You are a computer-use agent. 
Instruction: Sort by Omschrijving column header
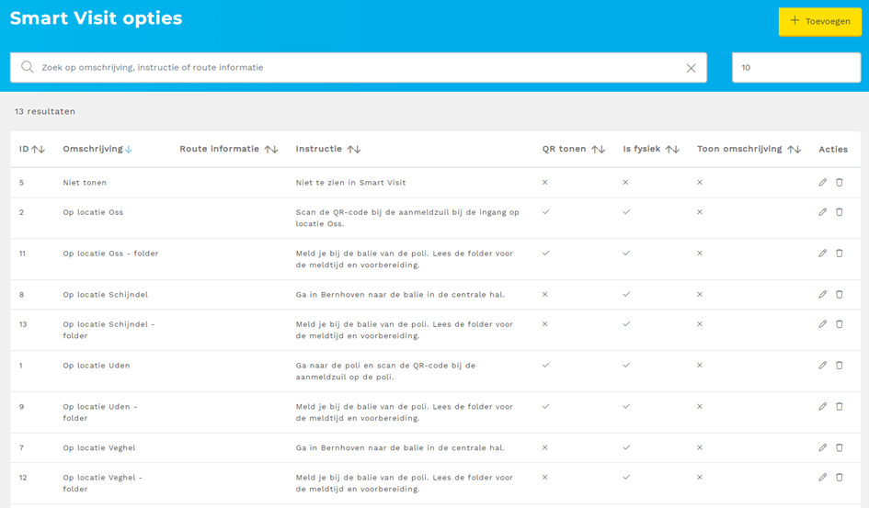pyautogui.click(x=97, y=149)
